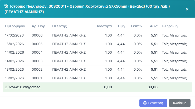The height and width of the screenshot is (109, 195).
Task: Click the sales history clock icon in title
Action: [6, 6]
